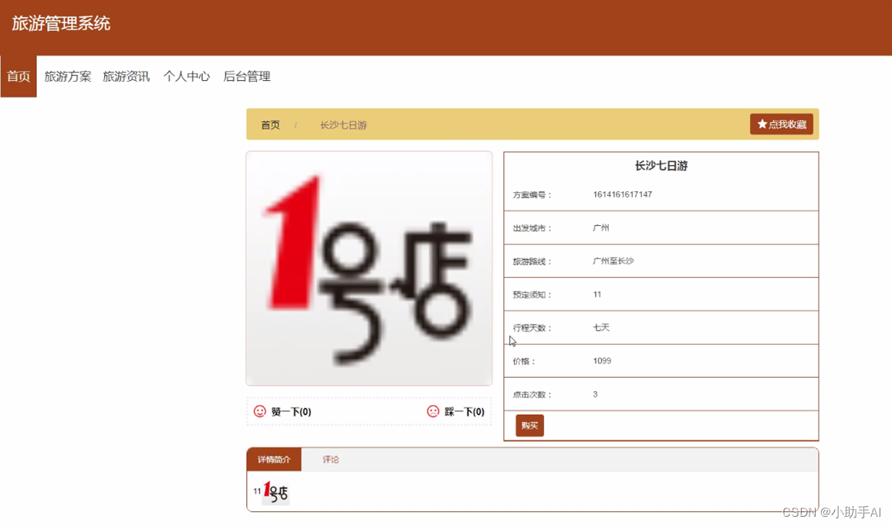
Task: Click the 踩一下(0) dislike text
Action: coord(465,412)
